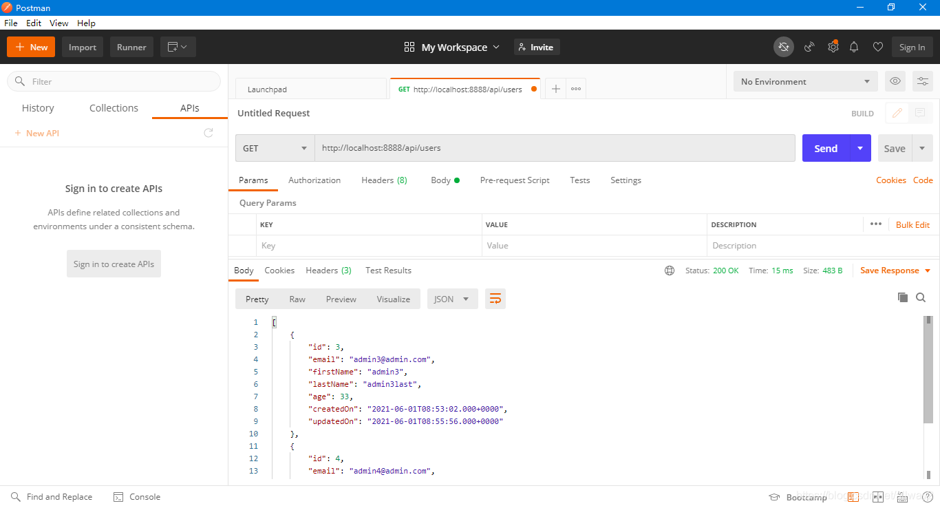Select the Preview response view
The image size is (940, 508).
click(x=341, y=299)
